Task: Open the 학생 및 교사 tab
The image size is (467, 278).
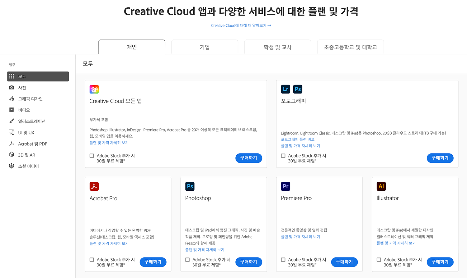Action: pyautogui.click(x=277, y=47)
